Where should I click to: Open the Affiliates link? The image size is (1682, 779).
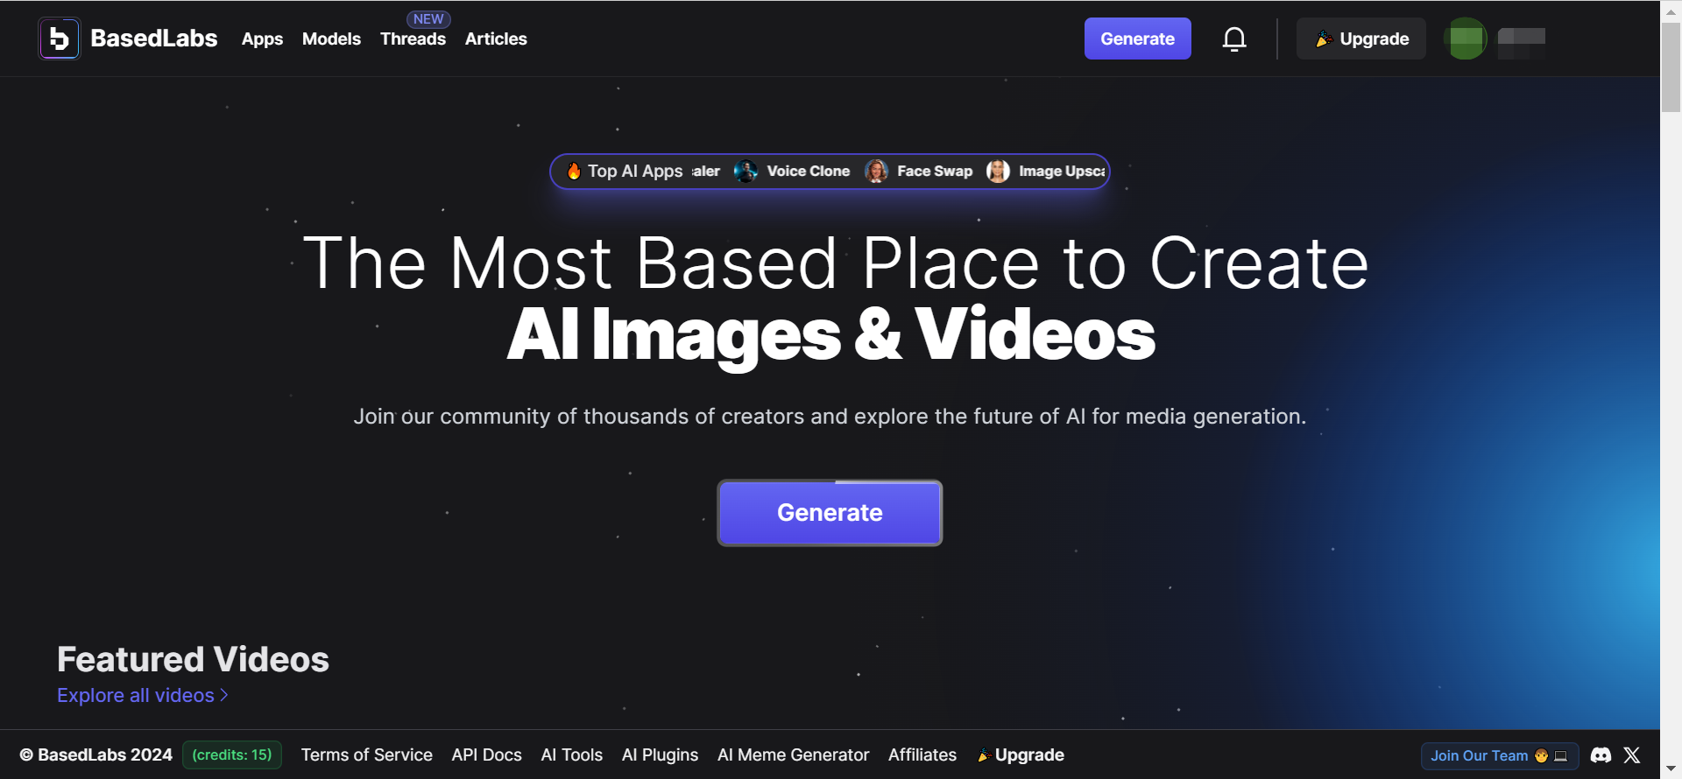922,754
